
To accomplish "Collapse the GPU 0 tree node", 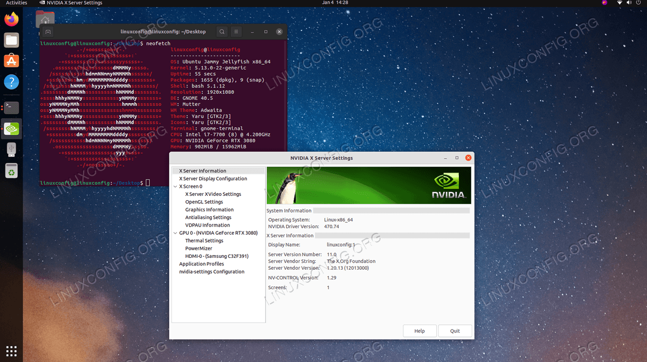I will (x=175, y=233).
